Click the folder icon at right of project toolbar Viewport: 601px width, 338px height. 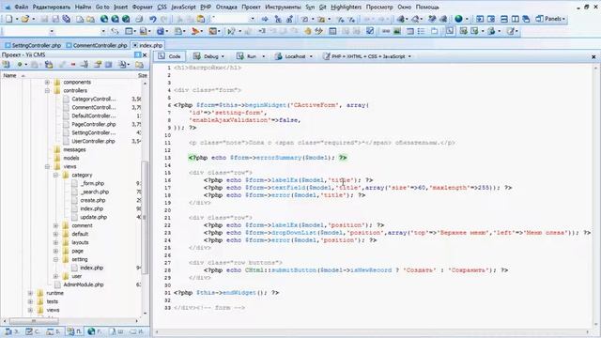point(139,65)
